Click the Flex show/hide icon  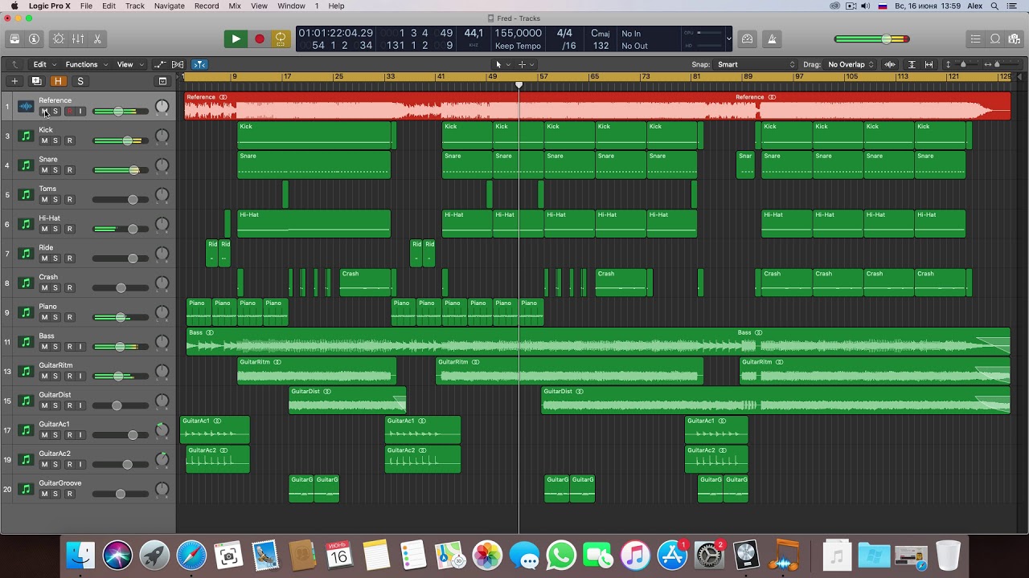point(178,64)
